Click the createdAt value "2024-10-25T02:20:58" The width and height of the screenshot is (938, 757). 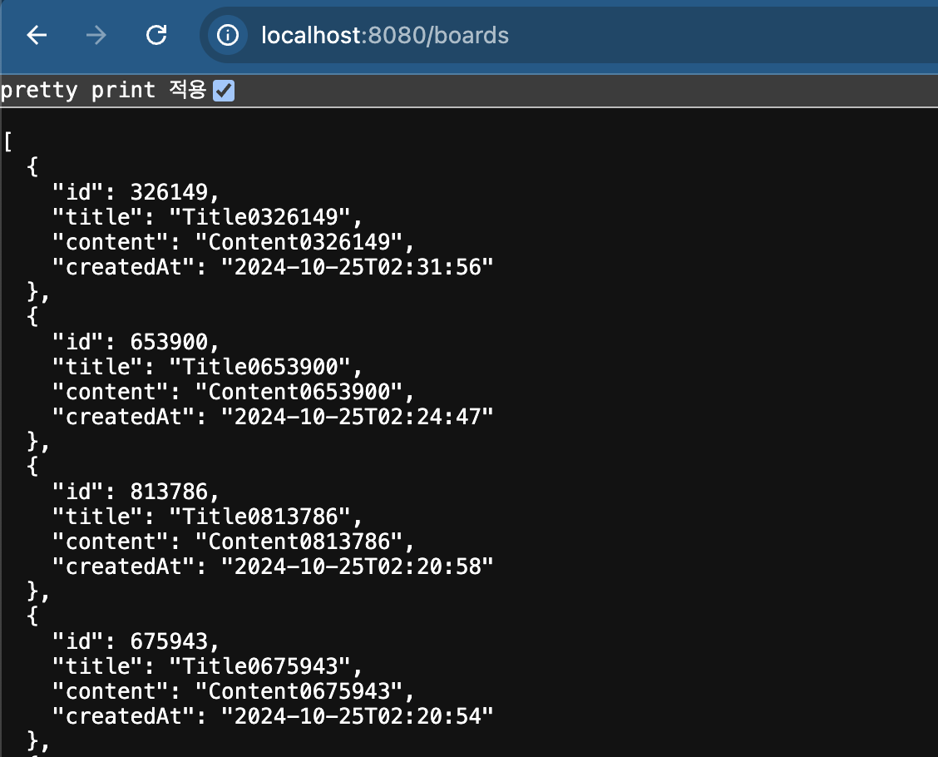click(x=357, y=567)
